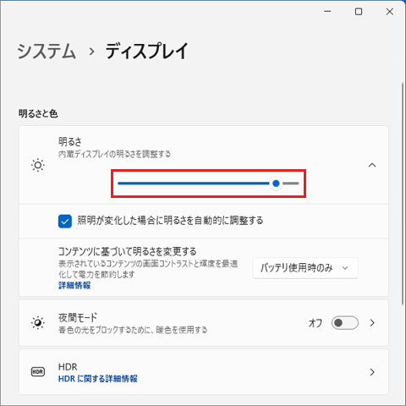
Task: Uncheck 照明が変化した場合に明るさを自動的に調整する checkbox
Action: 65,221
